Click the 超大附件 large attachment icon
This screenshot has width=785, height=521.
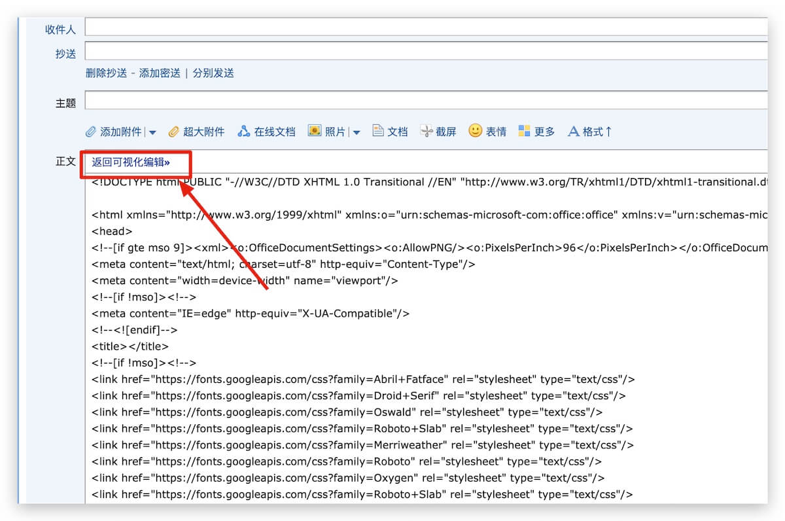173,132
